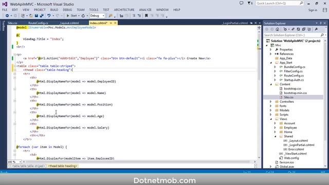Viewport: 329px width, 185px height.
Task: Click the Find in Files toolbar icon
Action: tap(111, 16)
